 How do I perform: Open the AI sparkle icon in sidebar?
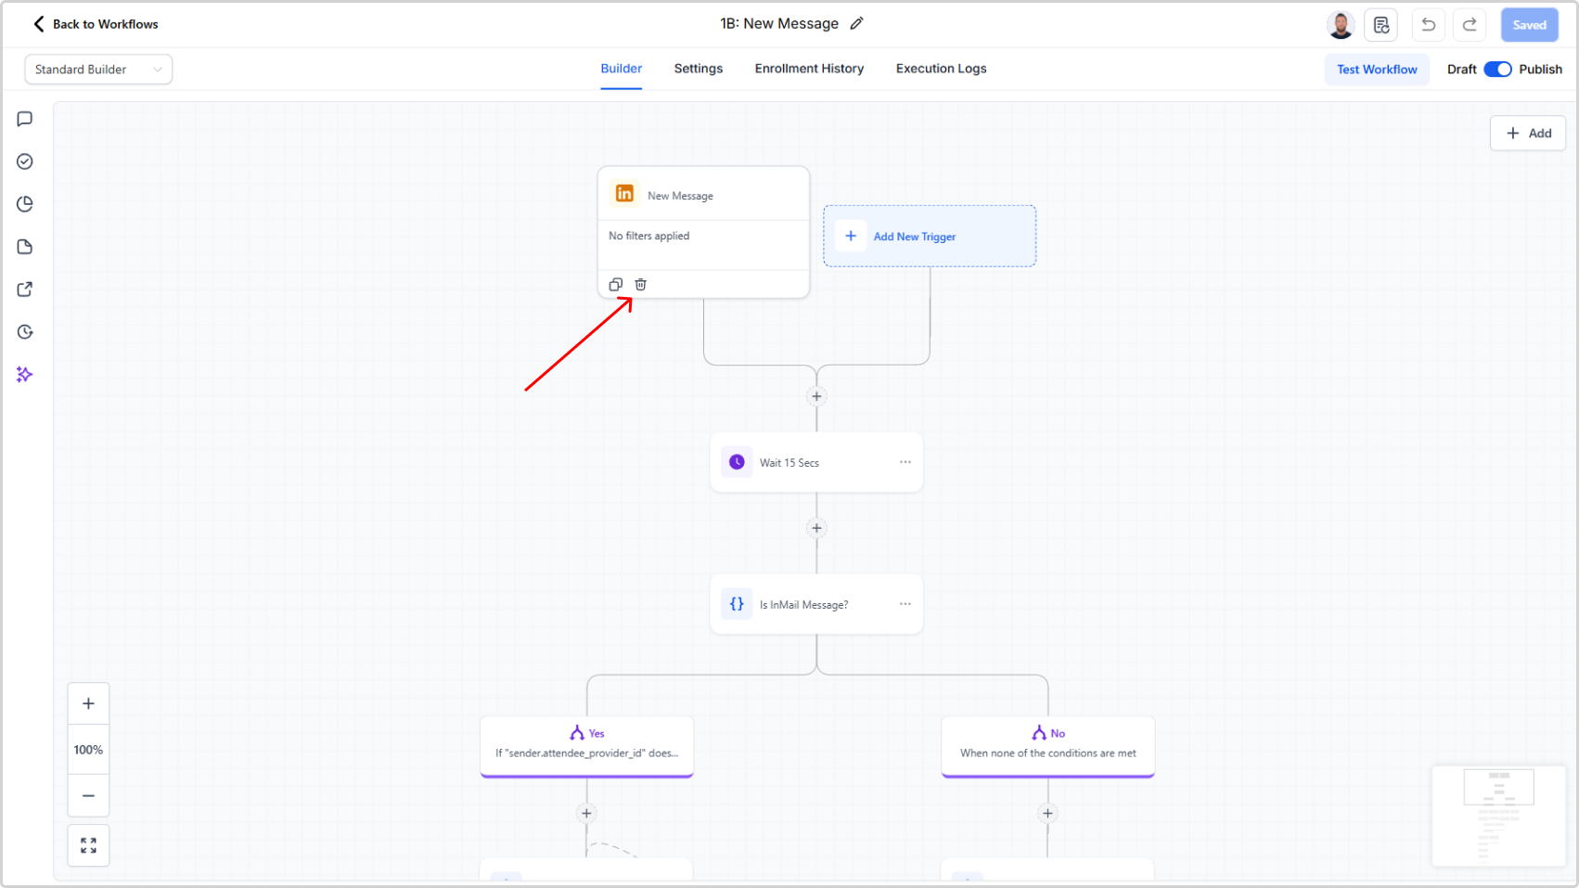point(25,375)
